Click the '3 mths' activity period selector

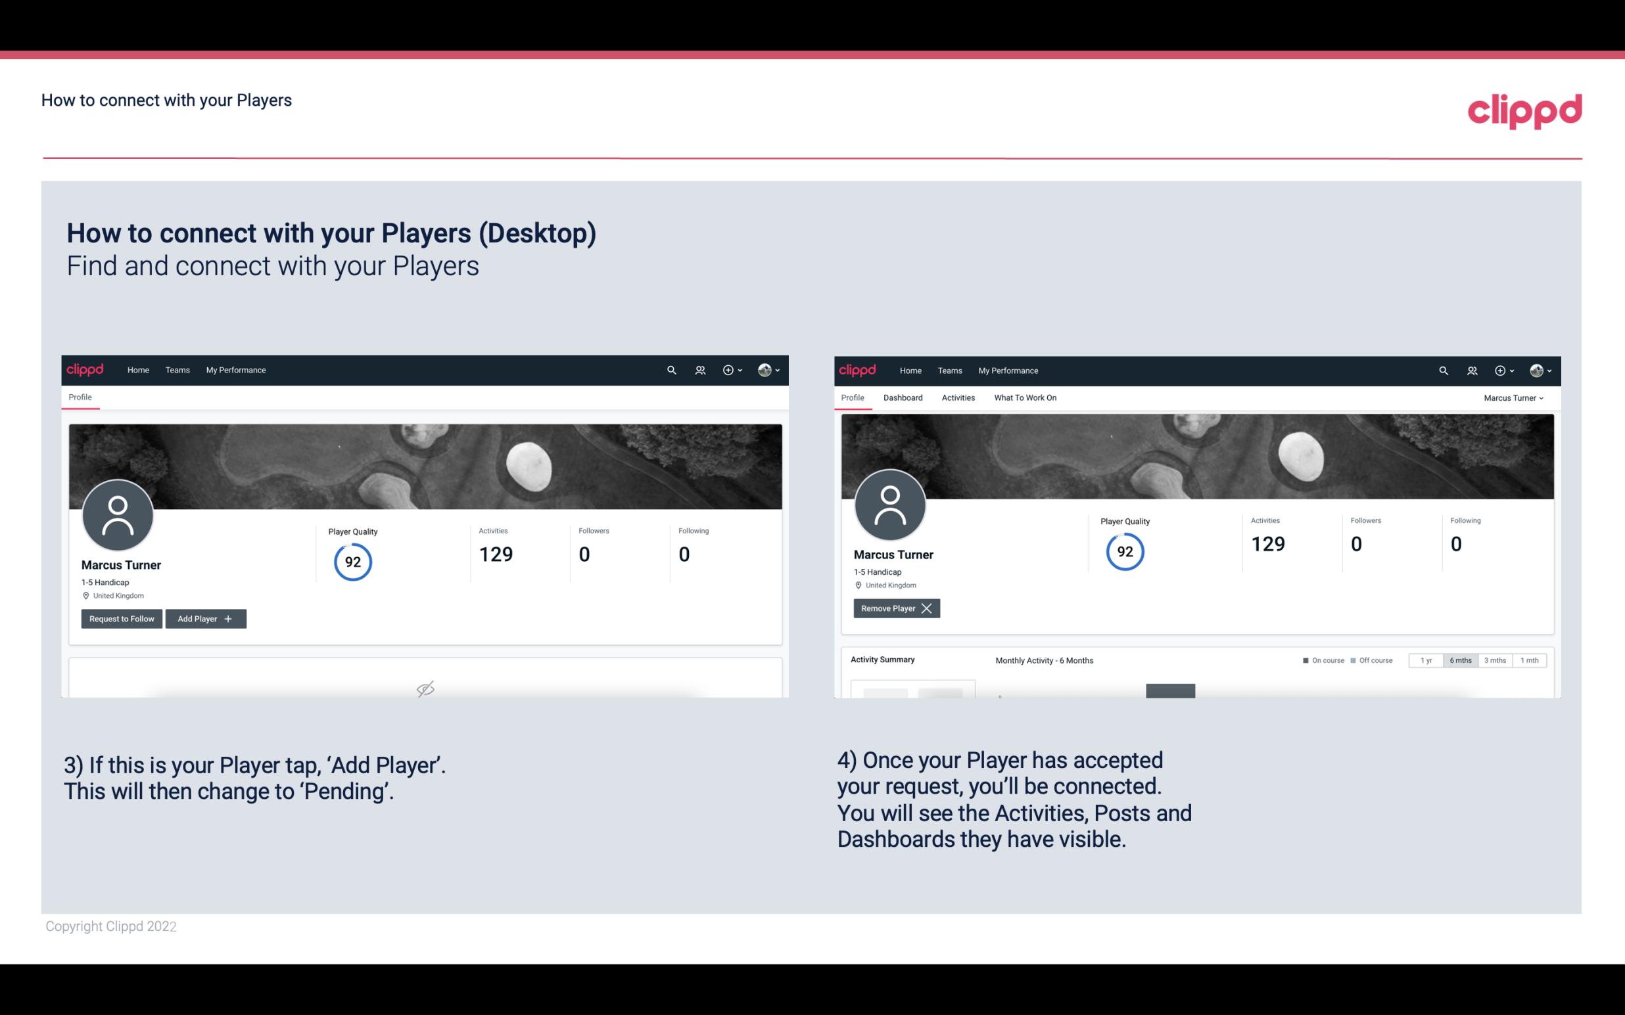pyautogui.click(x=1495, y=660)
